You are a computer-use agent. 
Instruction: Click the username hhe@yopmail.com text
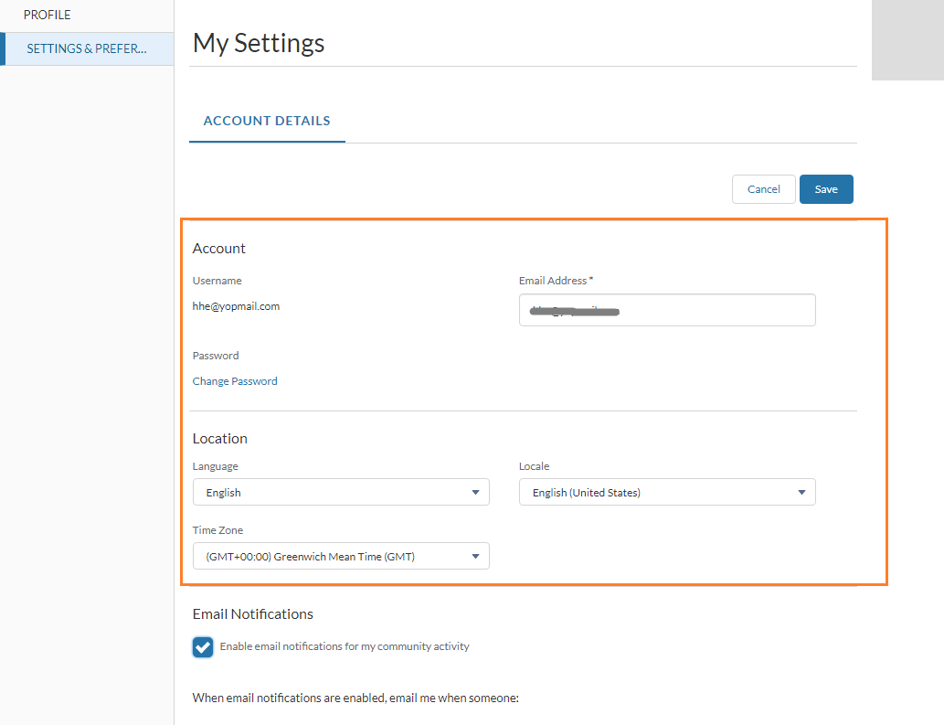[236, 306]
